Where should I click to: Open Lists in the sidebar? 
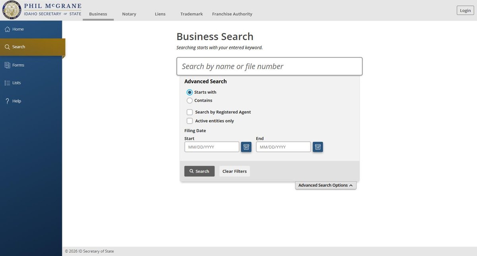31,83
